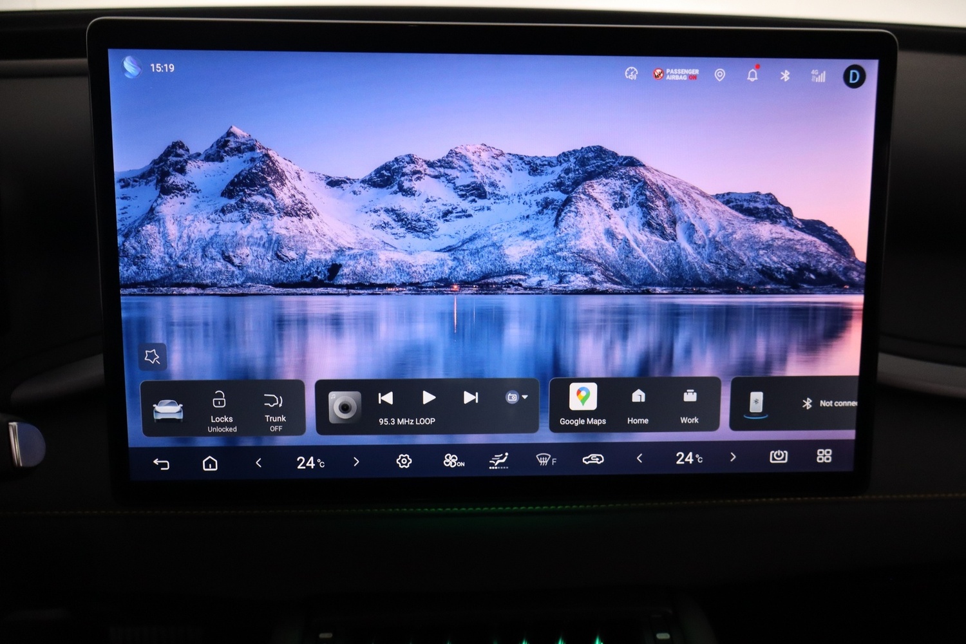Viewport: 966px width, 644px height.
Task: Go back using return arrow
Action: 161,464
